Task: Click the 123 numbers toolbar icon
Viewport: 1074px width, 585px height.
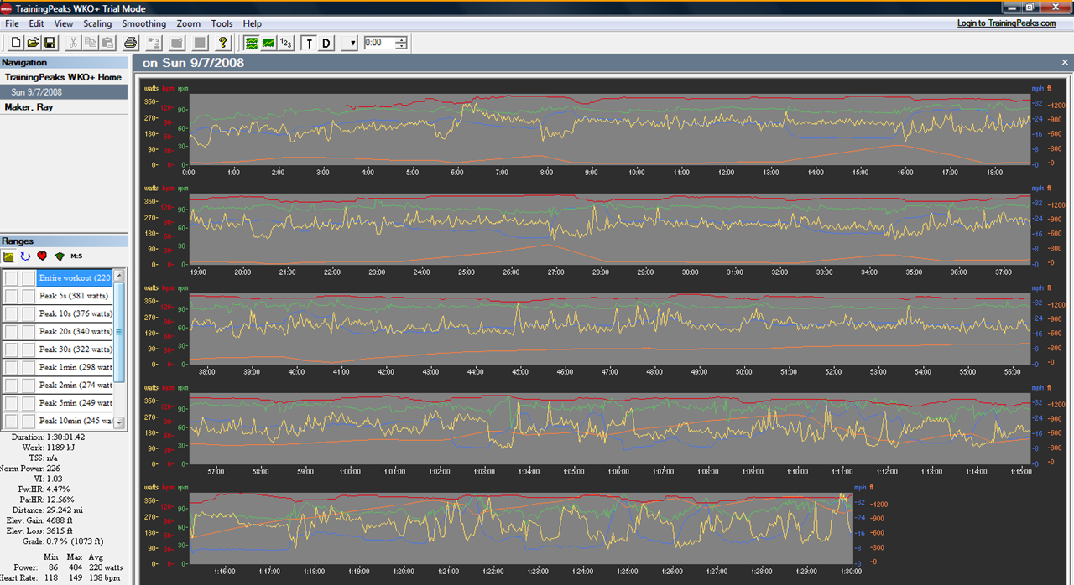Action: [x=285, y=42]
